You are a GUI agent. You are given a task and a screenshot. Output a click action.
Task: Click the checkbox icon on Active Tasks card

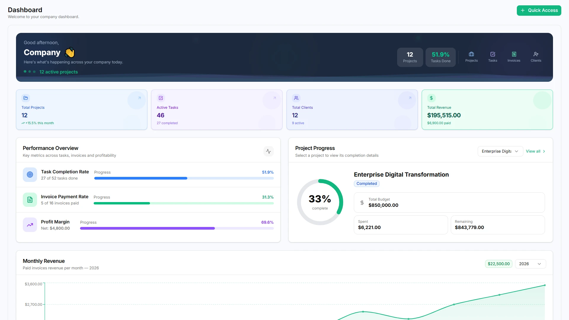point(161,98)
